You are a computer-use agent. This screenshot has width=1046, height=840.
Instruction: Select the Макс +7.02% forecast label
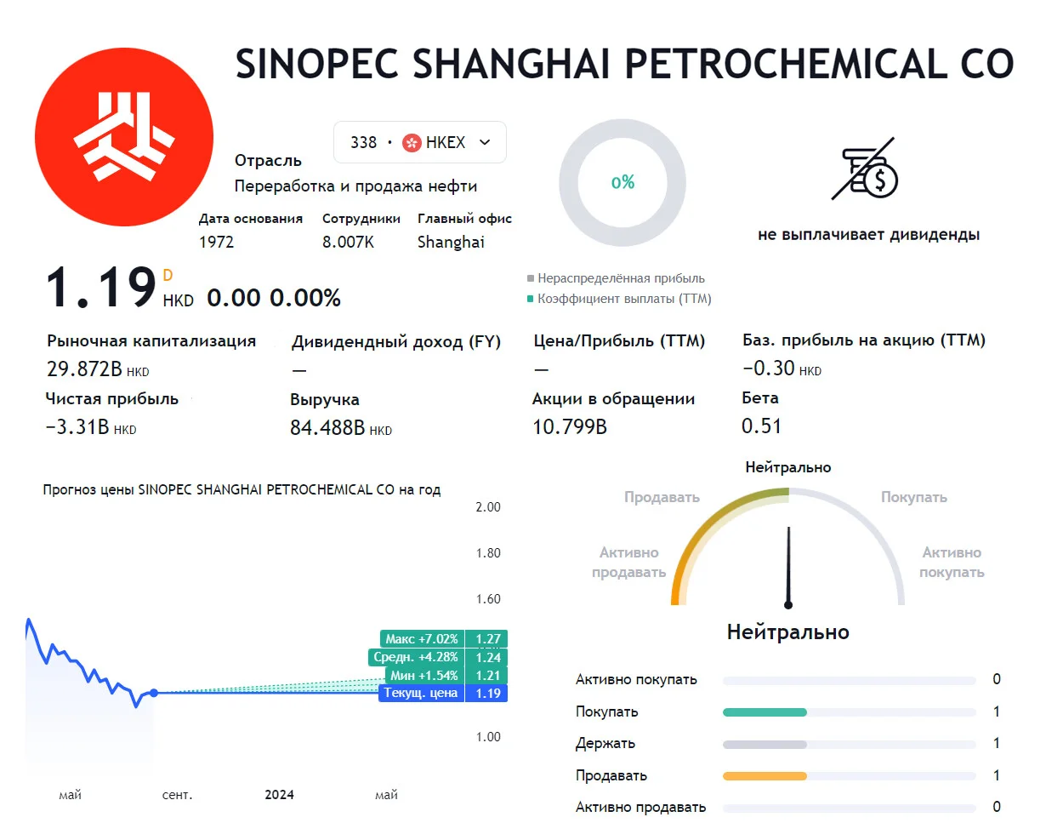tap(422, 639)
